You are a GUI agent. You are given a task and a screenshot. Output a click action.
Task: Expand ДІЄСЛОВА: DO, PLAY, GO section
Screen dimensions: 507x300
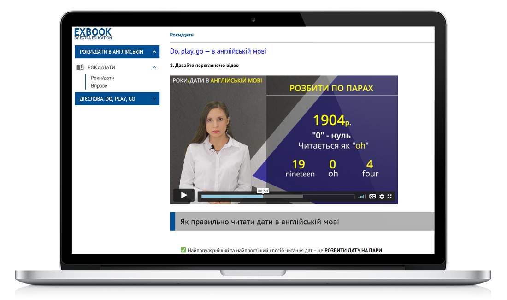point(117,99)
